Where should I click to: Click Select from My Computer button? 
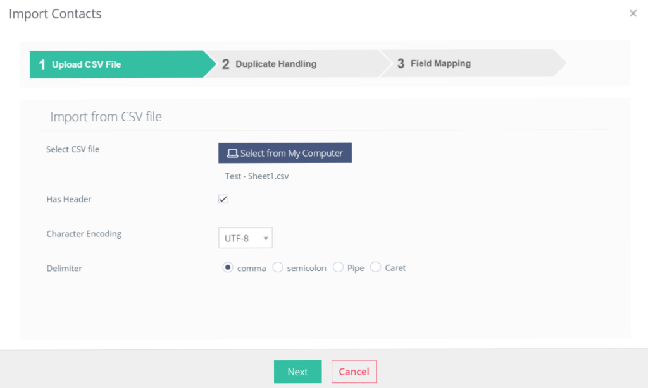(x=285, y=153)
